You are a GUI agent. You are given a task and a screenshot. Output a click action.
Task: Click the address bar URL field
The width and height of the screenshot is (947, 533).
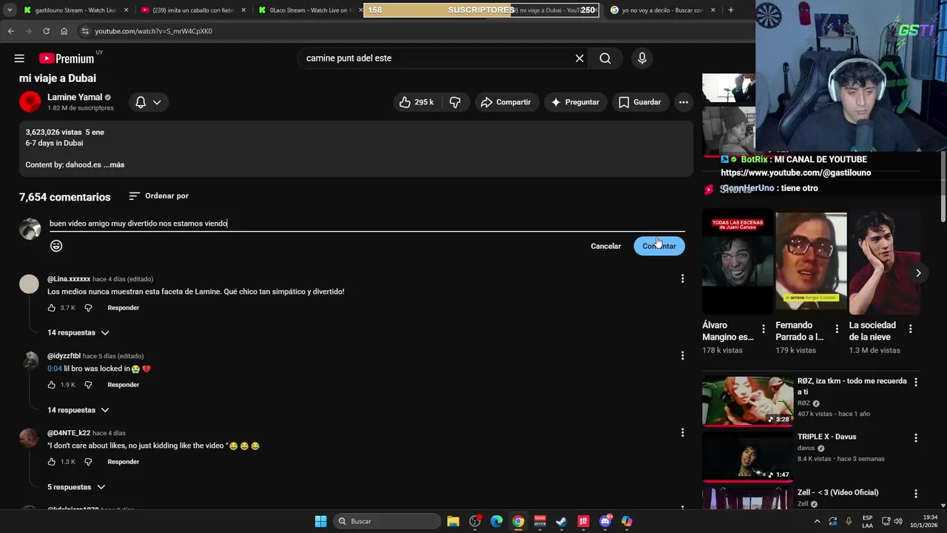coord(414,31)
